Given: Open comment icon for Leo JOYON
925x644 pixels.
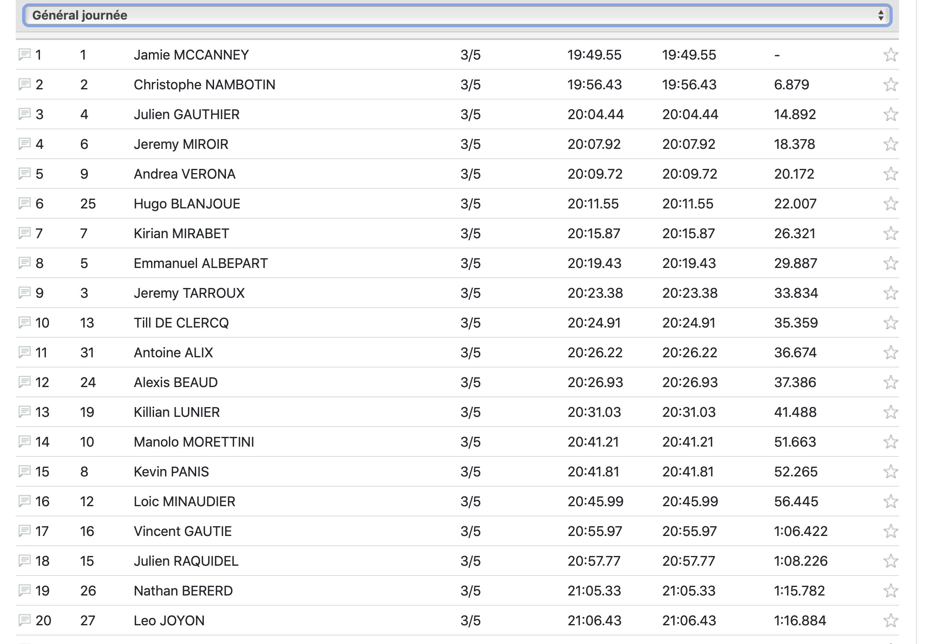Looking at the screenshot, I should 25,620.
